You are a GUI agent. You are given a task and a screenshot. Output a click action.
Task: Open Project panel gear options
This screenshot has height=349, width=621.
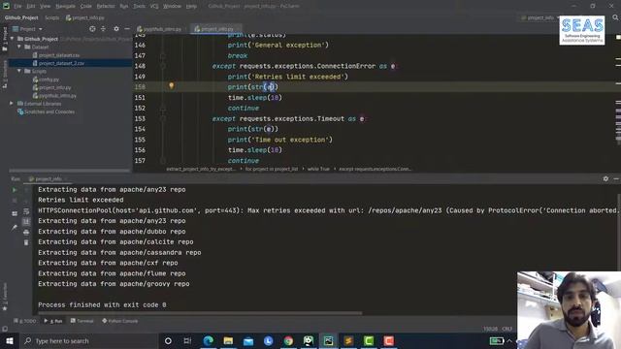pyautogui.click(x=116, y=29)
